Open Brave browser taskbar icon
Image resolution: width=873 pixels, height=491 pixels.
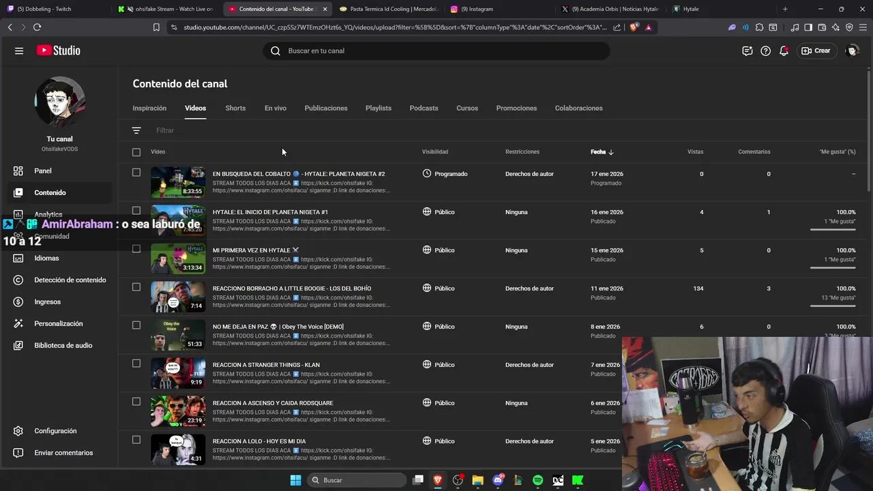[x=437, y=480]
